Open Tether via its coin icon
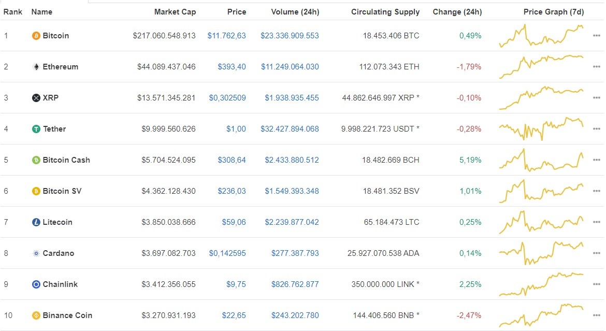The image size is (606, 331). coord(36,129)
